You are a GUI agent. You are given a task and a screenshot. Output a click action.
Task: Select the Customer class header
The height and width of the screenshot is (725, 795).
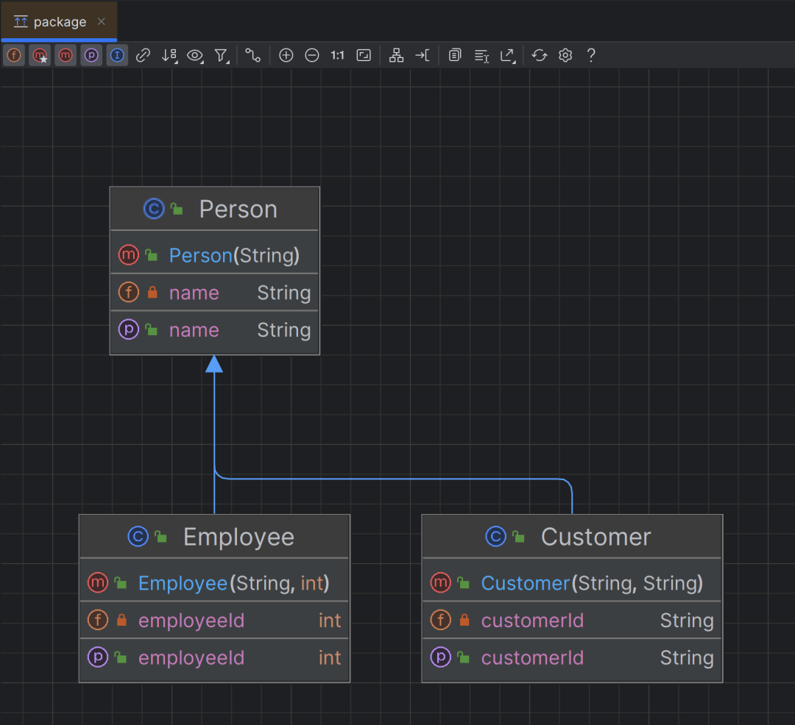tap(573, 537)
